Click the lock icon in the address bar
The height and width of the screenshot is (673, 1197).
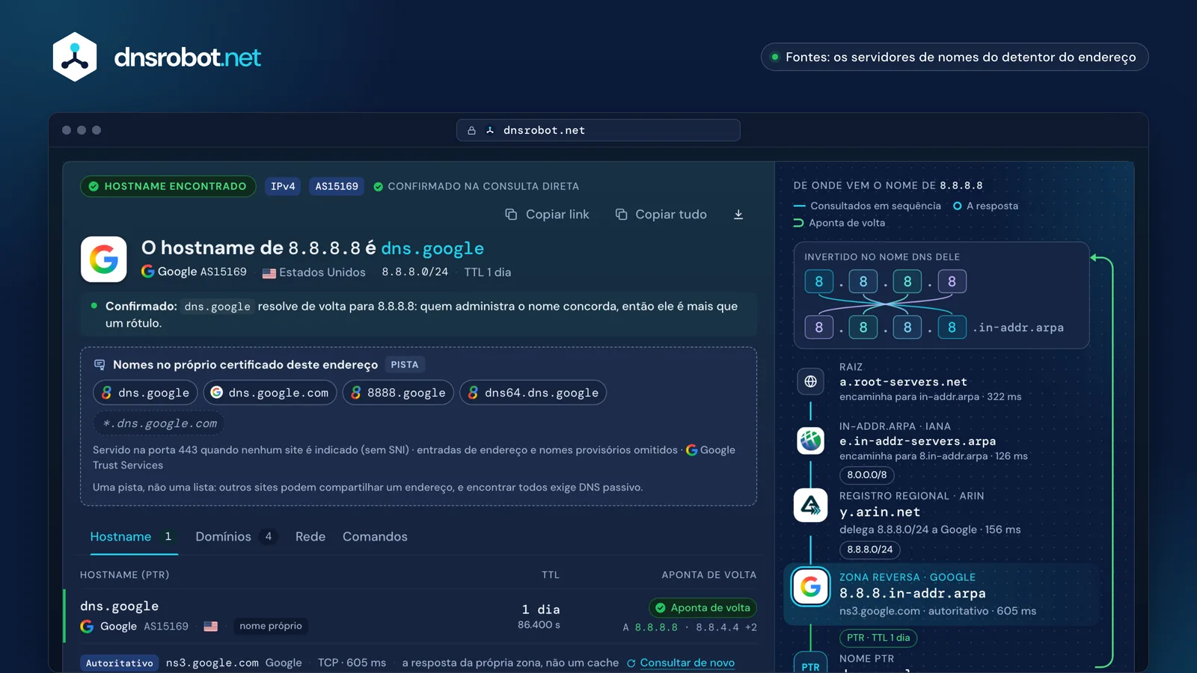pos(471,130)
